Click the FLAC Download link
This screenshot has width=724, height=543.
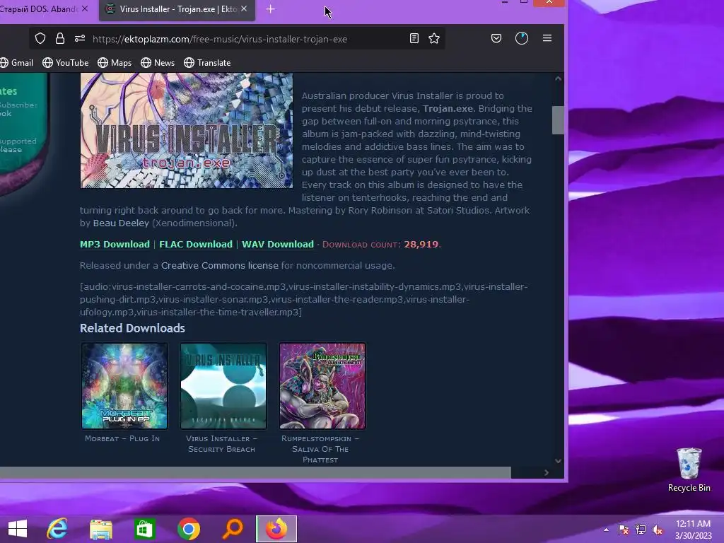(x=196, y=244)
